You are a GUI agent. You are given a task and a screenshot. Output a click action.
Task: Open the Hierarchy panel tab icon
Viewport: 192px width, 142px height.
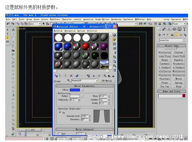(x=169, y=29)
